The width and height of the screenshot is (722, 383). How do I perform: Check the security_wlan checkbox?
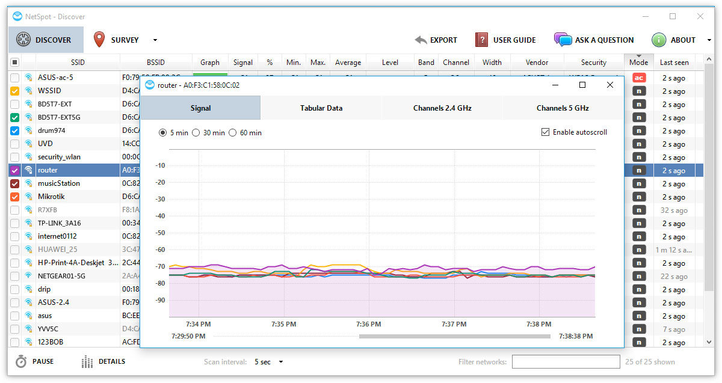[x=14, y=157]
